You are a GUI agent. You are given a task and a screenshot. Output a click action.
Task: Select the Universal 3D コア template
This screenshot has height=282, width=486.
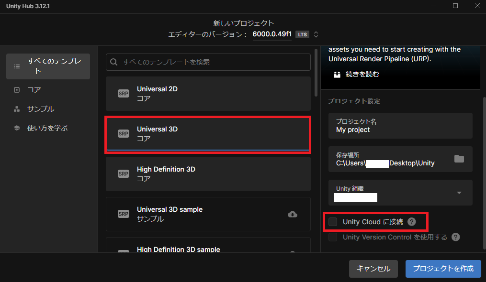tap(208, 134)
